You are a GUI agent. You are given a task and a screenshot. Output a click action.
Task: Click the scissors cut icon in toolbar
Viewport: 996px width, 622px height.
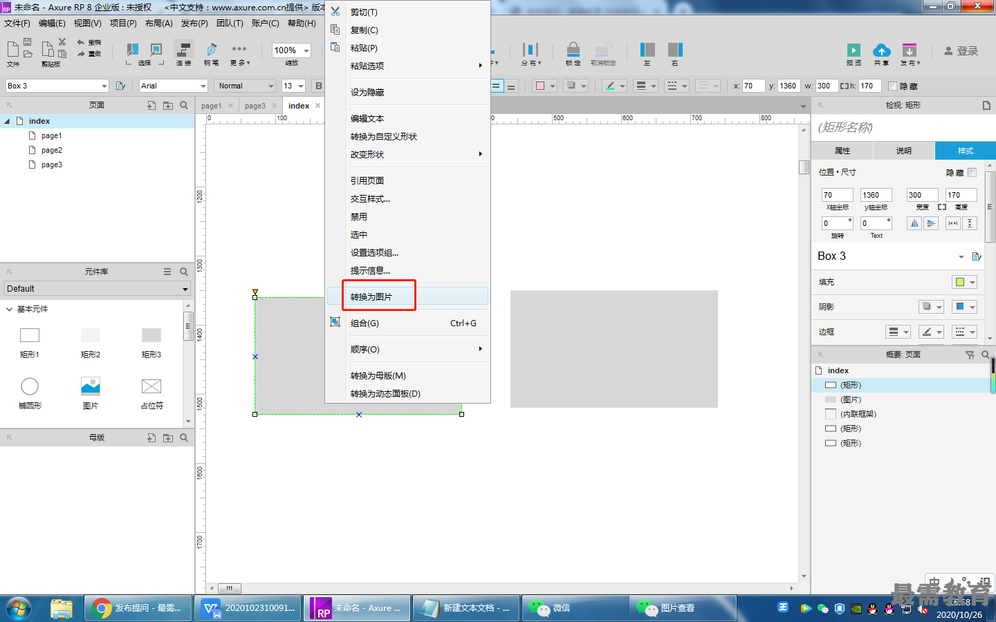(62, 42)
